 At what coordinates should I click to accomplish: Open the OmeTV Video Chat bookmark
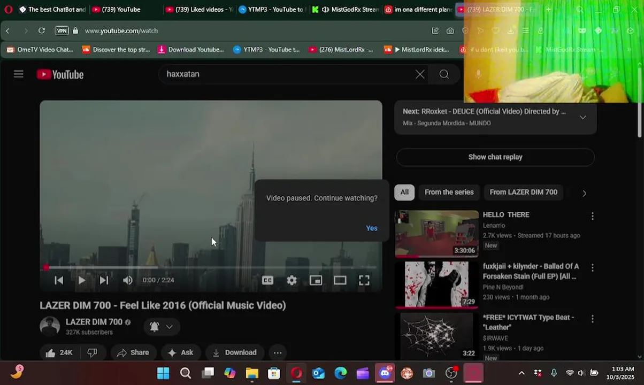tap(39, 50)
